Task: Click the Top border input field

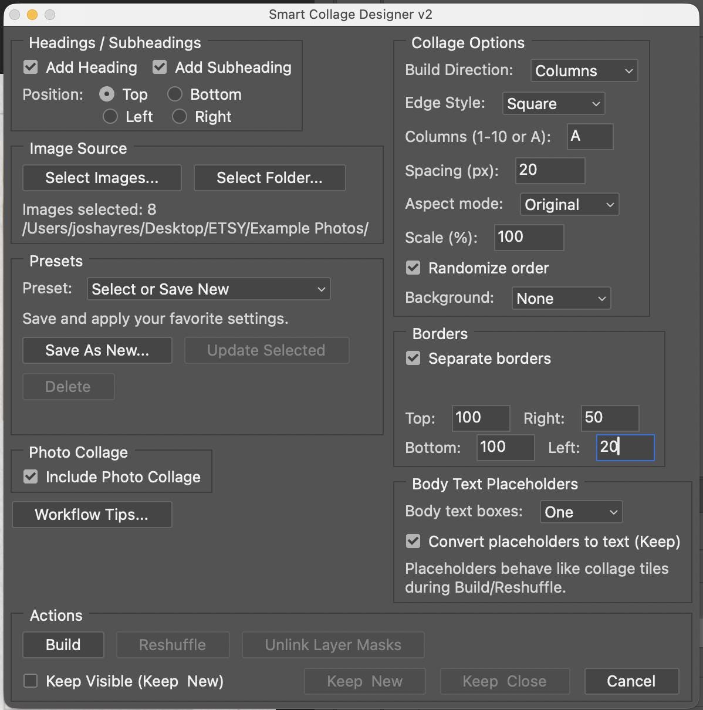Action: pos(481,418)
